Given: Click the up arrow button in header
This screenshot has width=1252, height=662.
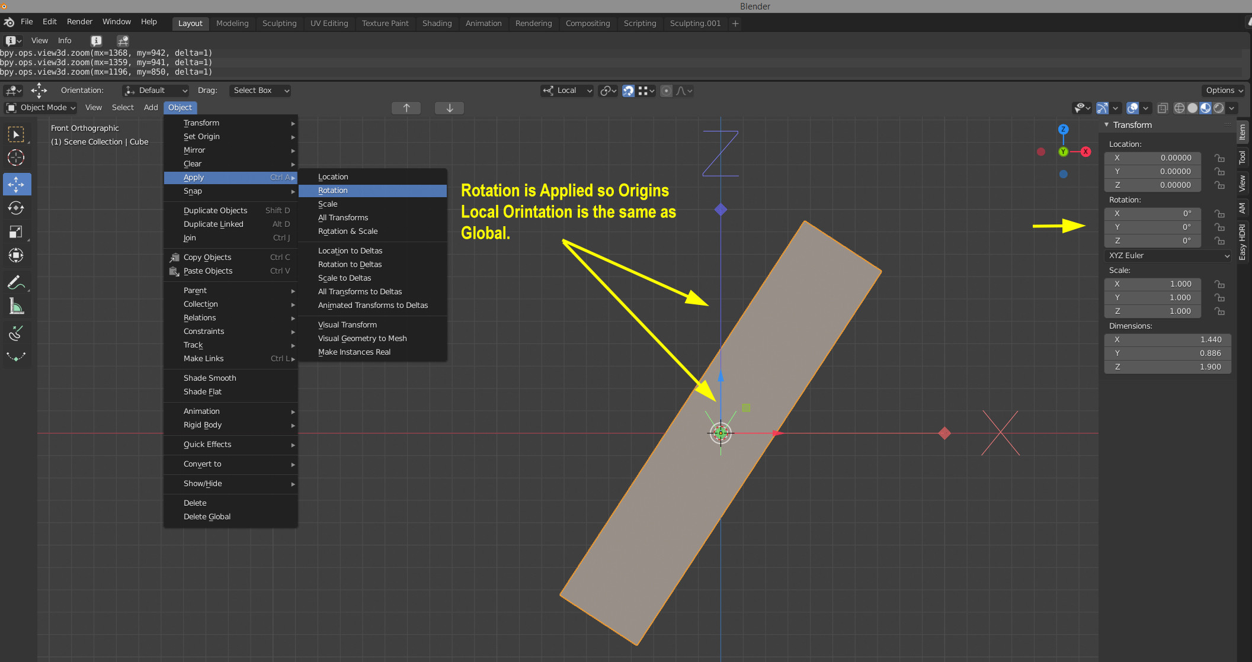Looking at the screenshot, I should 406,108.
